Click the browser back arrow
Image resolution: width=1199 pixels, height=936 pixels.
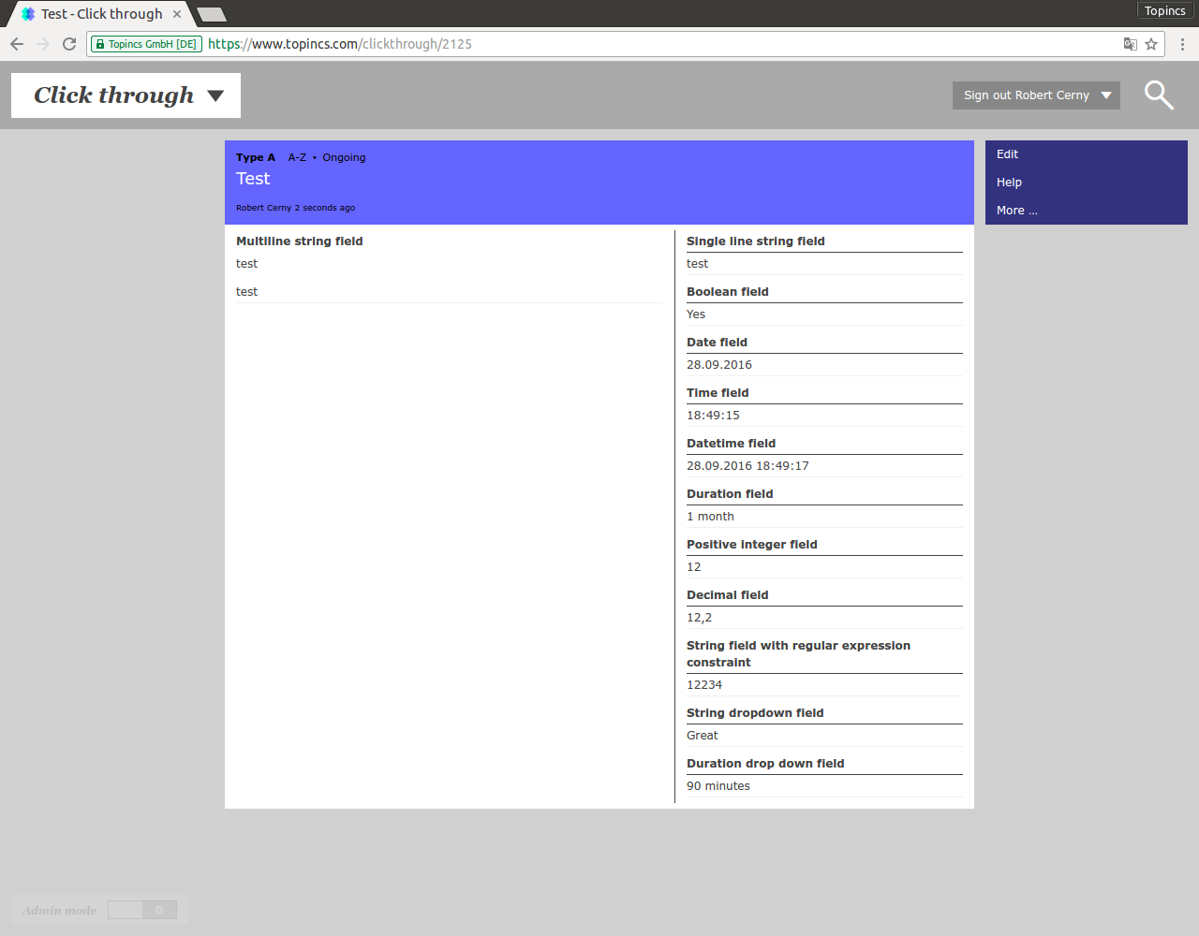17,44
